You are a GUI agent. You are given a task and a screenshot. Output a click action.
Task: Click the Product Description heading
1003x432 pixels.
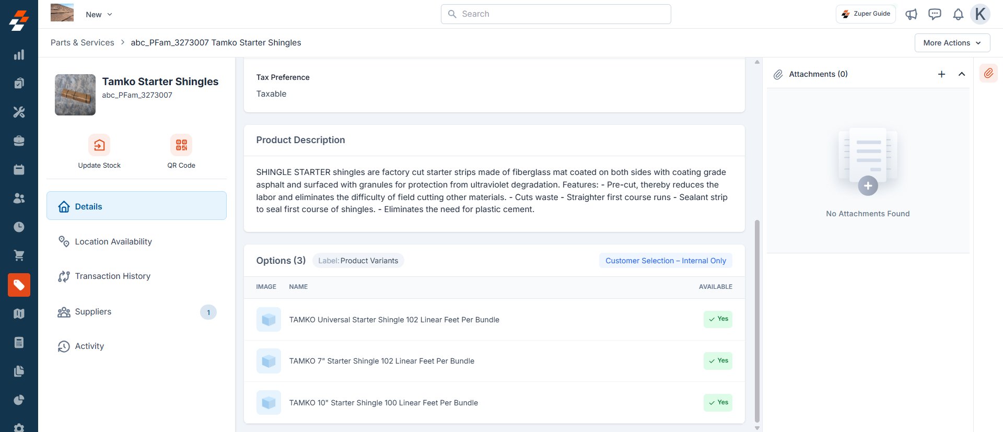300,140
